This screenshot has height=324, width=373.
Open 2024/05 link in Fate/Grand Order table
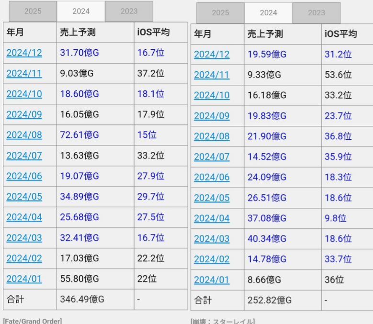(24, 197)
